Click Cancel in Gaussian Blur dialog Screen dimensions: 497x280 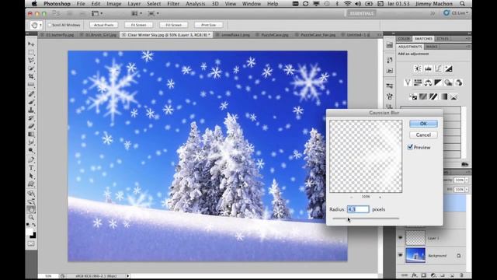tap(423, 135)
